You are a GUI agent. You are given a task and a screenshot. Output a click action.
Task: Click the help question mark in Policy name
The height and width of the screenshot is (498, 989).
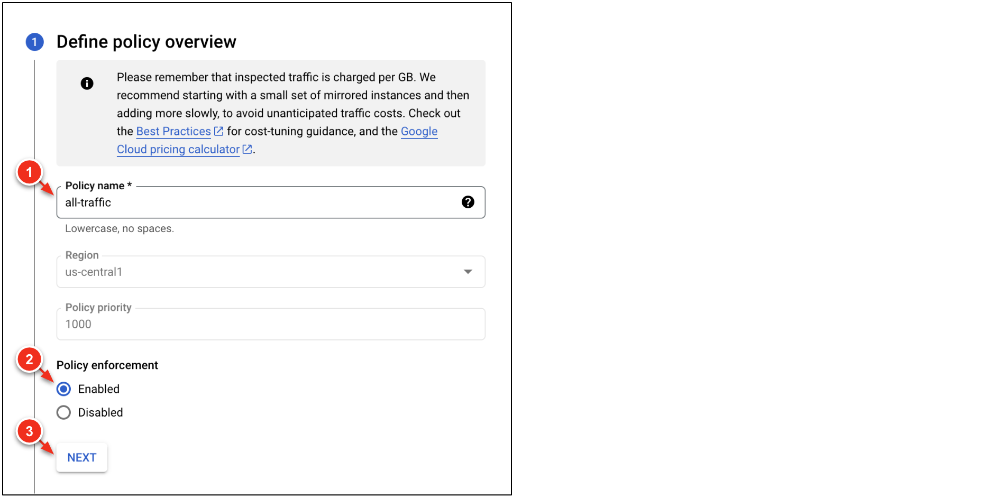click(x=468, y=202)
